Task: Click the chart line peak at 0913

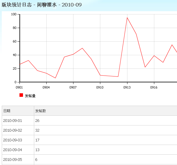Action: pyautogui.click(x=127, y=18)
